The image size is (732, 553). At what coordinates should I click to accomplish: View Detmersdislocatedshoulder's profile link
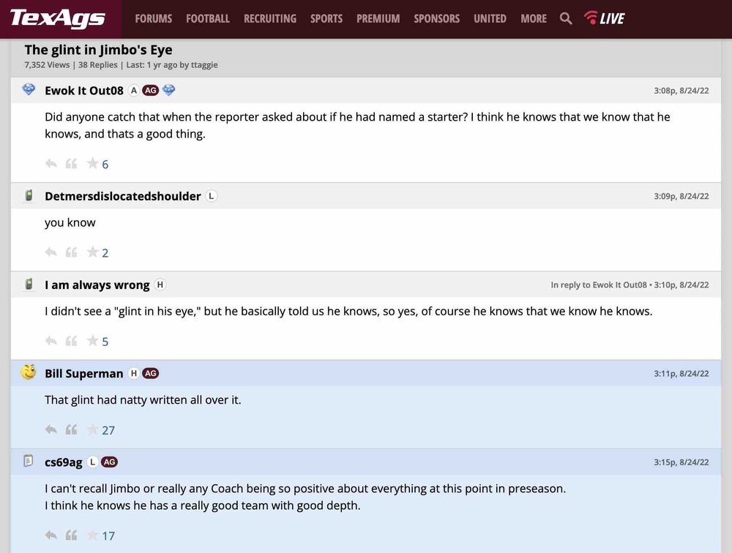click(123, 196)
